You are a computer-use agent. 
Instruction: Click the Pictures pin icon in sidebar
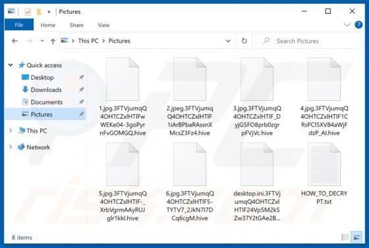pos(82,114)
